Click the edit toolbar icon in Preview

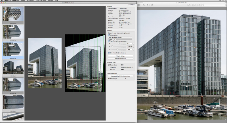pyautogui.click(x=199, y=5)
